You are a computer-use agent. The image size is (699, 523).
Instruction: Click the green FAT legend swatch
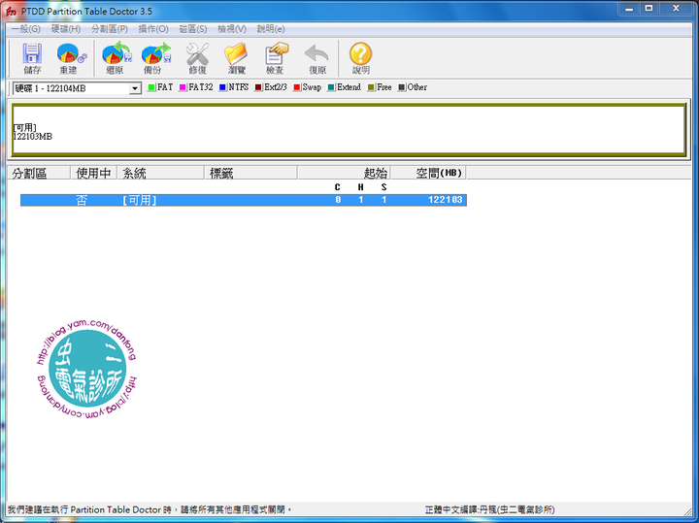click(x=151, y=87)
